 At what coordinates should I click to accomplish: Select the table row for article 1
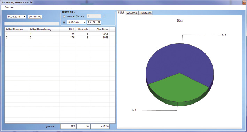pos(60,34)
